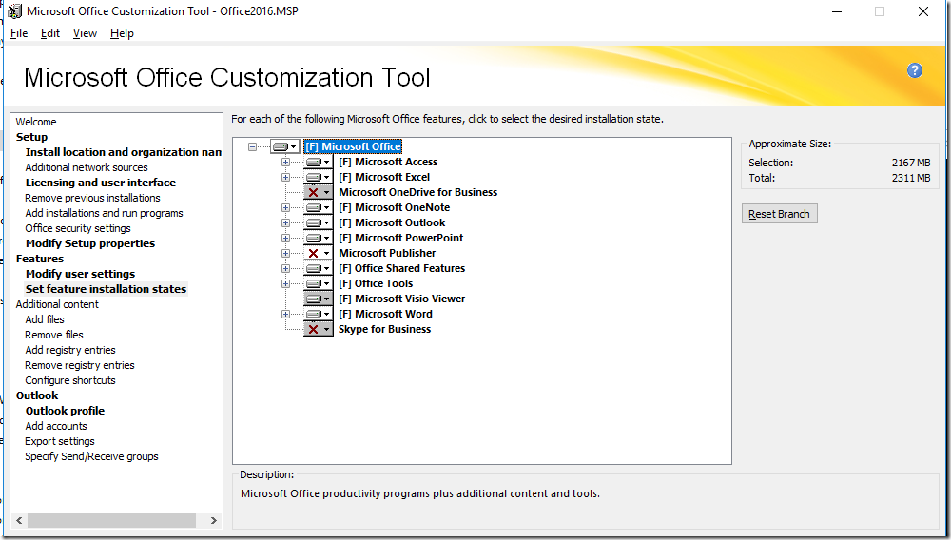Open install state dropdown for Microsoft Access

point(326,162)
